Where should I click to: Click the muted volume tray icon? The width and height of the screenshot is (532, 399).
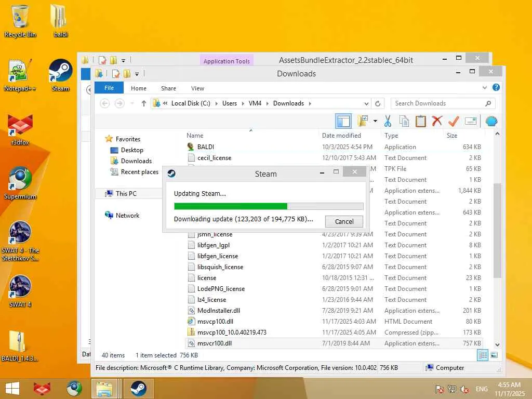pos(464,390)
